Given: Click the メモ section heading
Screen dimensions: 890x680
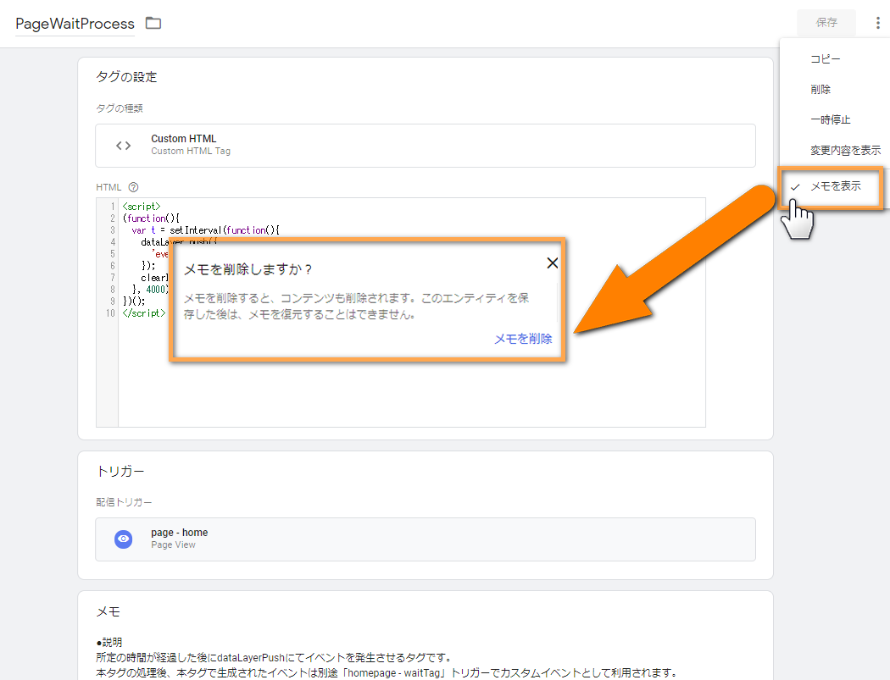Looking at the screenshot, I should click(108, 612).
